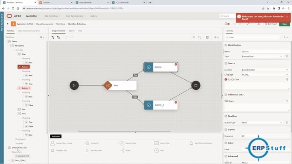Dismiss the red error notification

[287, 16]
